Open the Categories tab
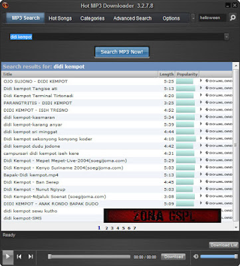The image size is (240, 266). coord(92,19)
